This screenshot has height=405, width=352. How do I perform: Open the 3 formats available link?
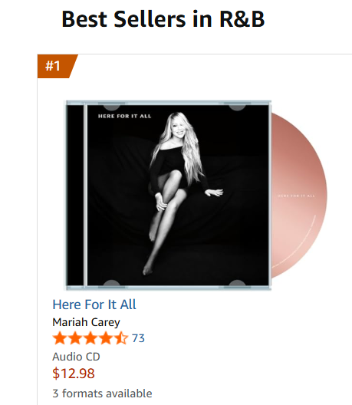click(x=102, y=393)
